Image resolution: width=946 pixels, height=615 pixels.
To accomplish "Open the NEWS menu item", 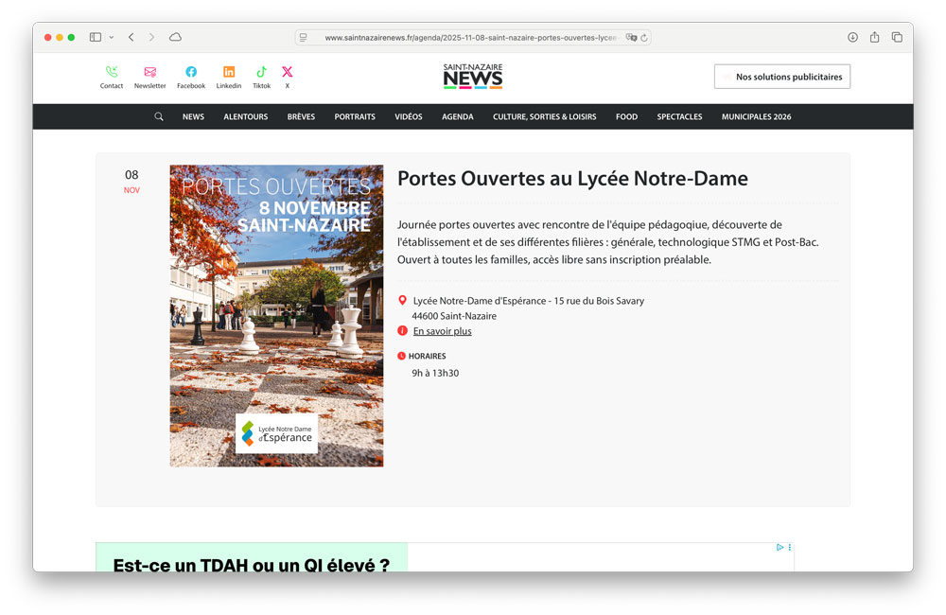I will coord(193,116).
